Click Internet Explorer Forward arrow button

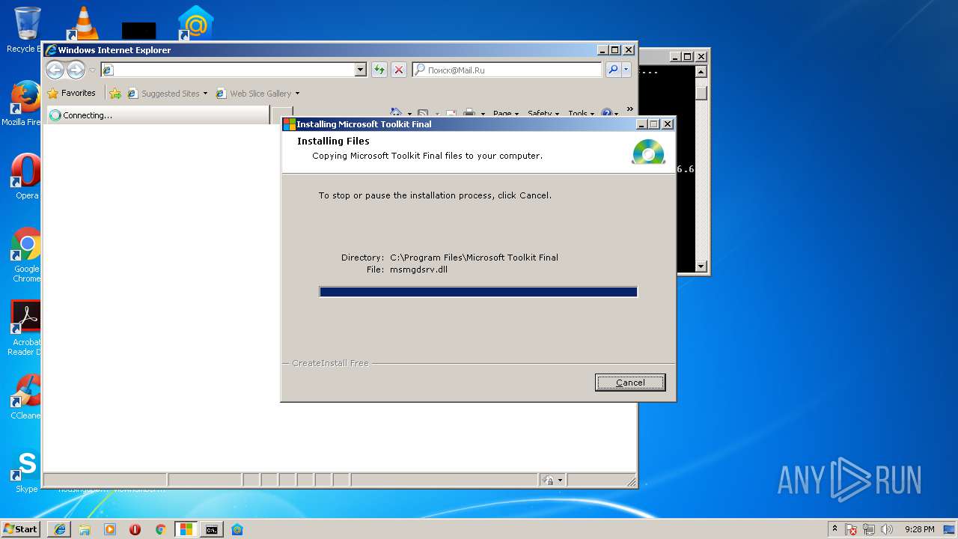coord(76,70)
